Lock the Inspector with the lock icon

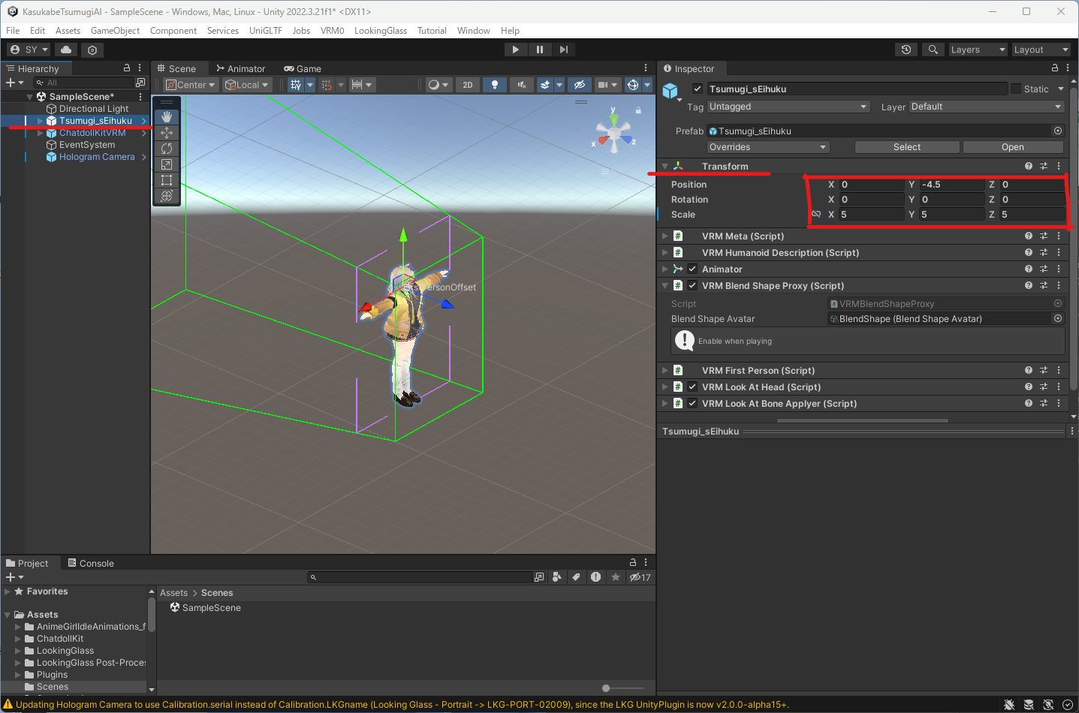point(1054,68)
